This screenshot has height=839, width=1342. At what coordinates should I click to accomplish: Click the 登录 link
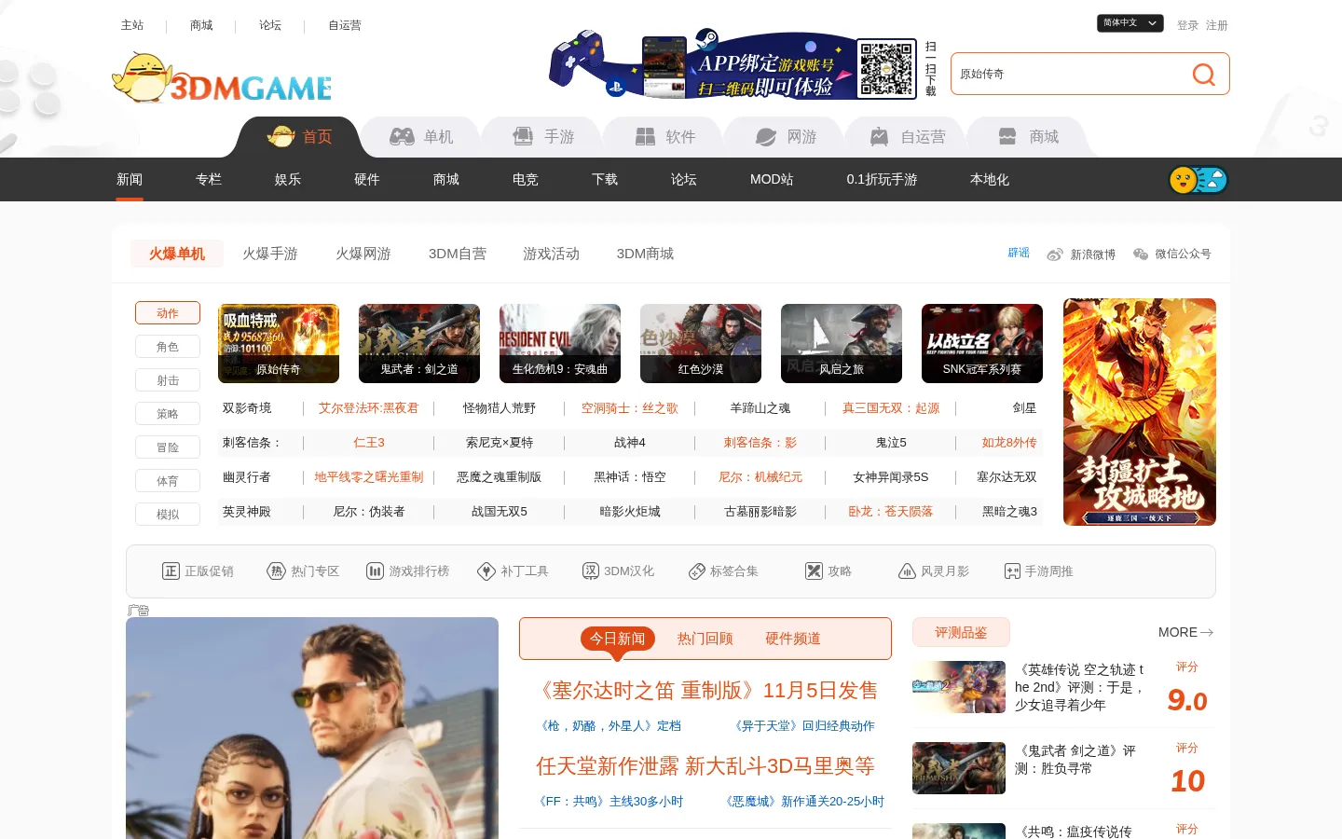(x=1187, y=25)
